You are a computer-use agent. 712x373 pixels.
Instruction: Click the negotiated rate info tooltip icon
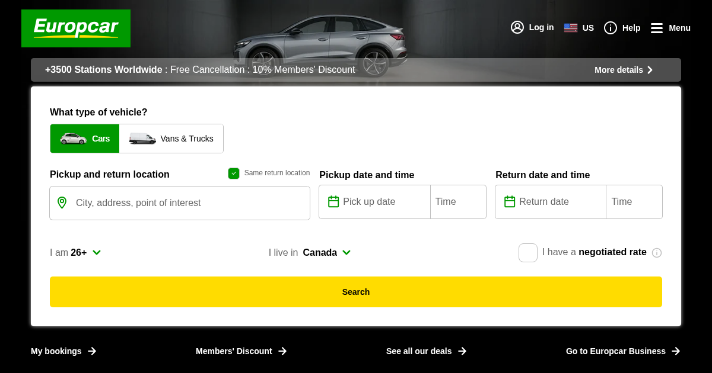click(657, 253)
